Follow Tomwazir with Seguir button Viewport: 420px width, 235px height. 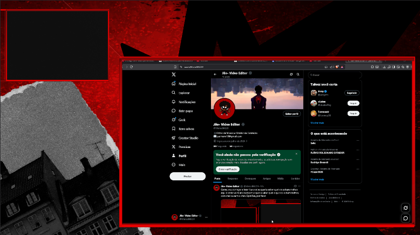(x=353, y=114)
